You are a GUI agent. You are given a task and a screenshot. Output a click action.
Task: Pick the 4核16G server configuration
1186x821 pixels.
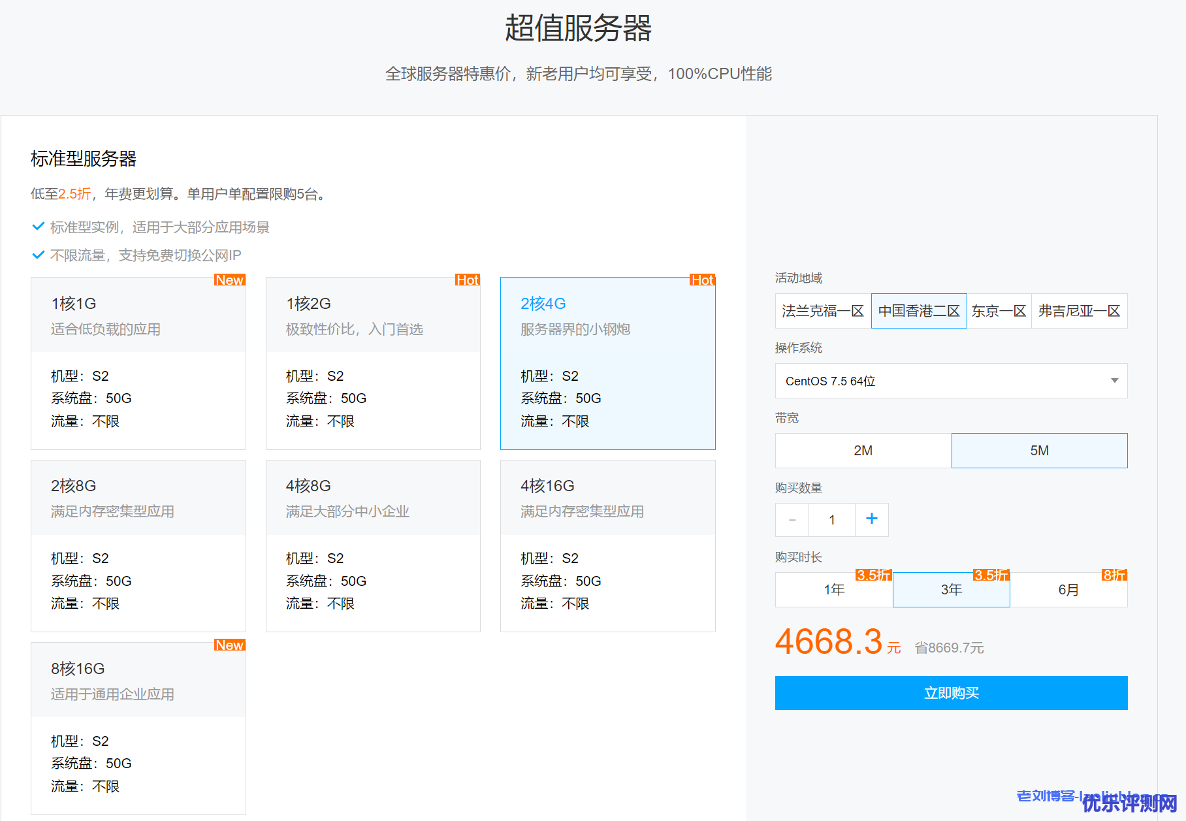[x=607, y=545]
